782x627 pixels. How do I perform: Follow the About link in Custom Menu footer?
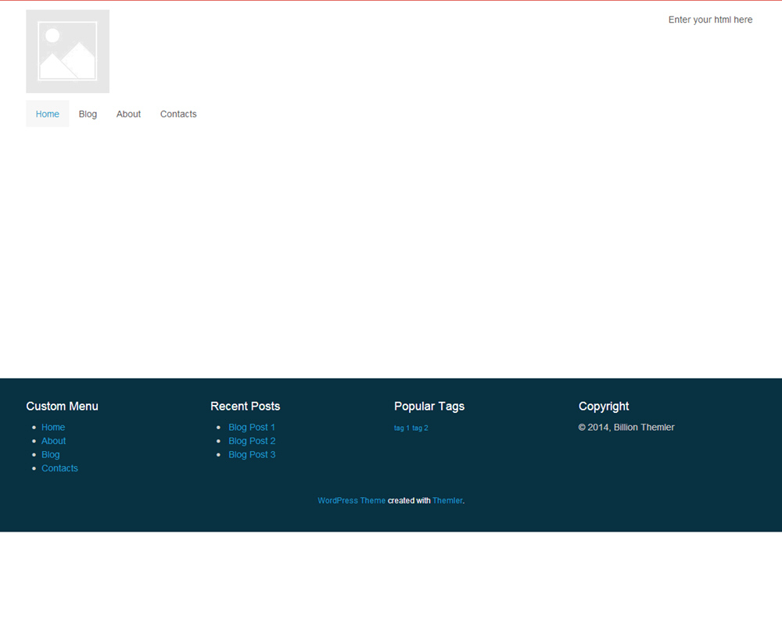coord(53,441)
